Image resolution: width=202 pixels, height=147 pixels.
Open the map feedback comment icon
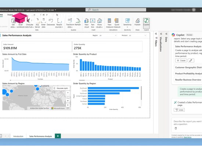68,108
